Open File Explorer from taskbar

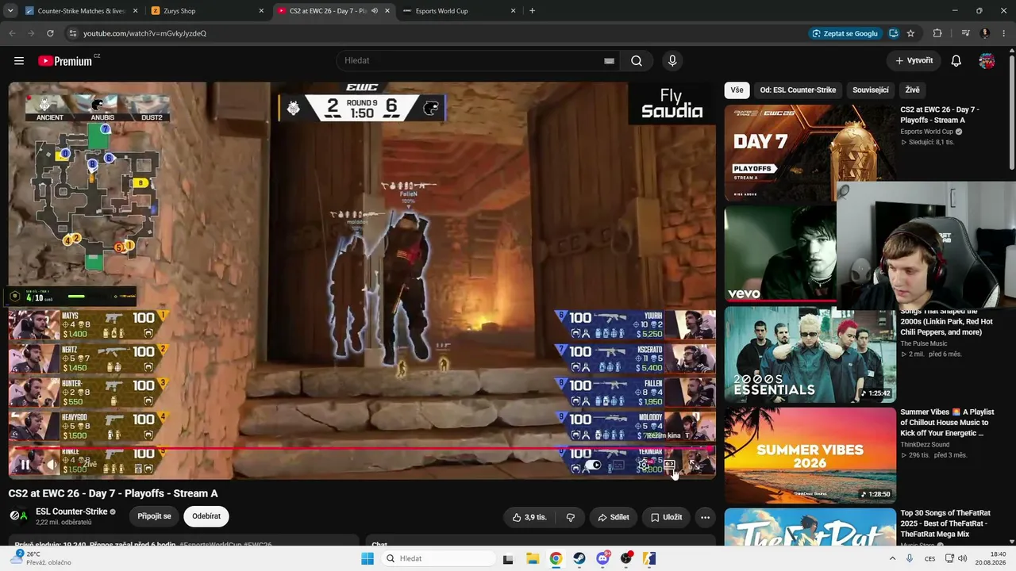pos(532,558)
